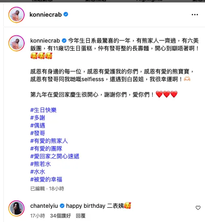View the 34個讚好 likes list
Screen dimensions: 205x222
60,216
